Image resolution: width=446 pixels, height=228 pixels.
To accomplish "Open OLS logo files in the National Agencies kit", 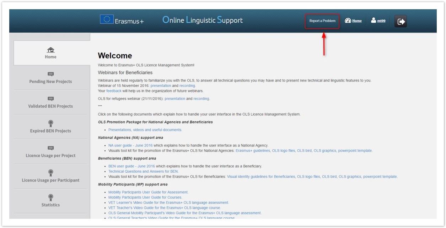I will click(284, 151).
